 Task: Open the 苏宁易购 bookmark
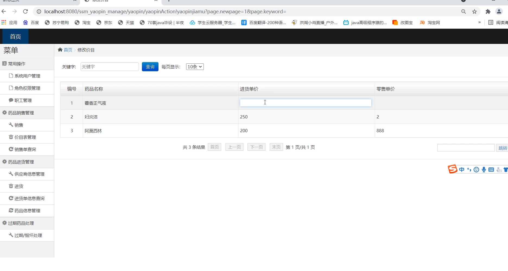pos(57,22)
